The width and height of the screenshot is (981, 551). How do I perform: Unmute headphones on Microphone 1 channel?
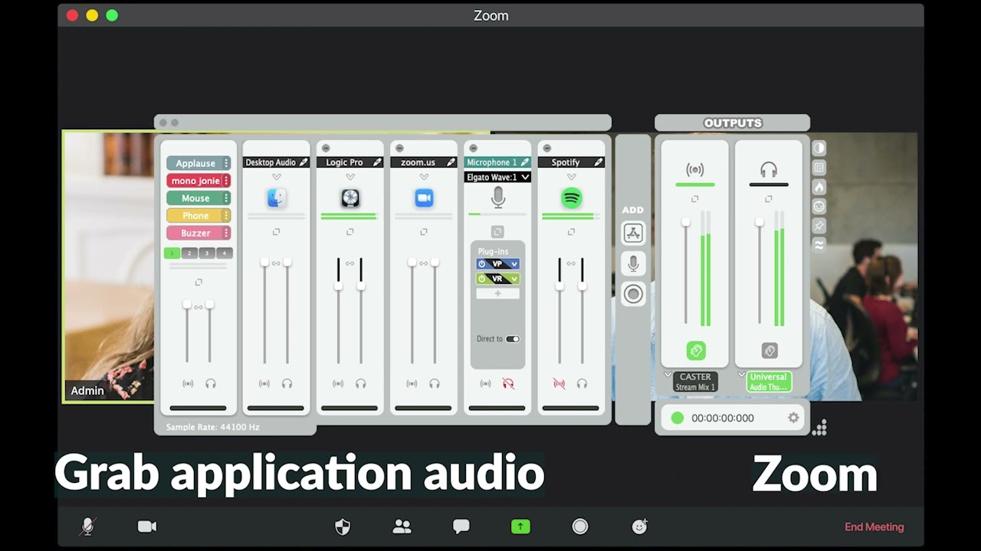(x=508, y=383)
